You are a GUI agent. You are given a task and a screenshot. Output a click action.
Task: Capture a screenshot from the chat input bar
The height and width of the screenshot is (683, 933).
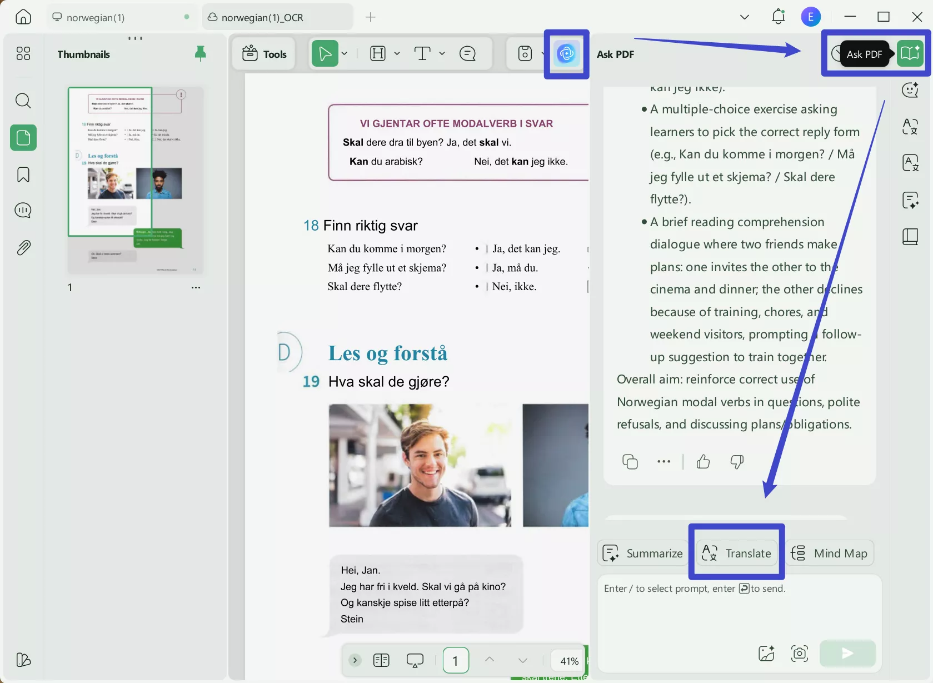(799, 654)
